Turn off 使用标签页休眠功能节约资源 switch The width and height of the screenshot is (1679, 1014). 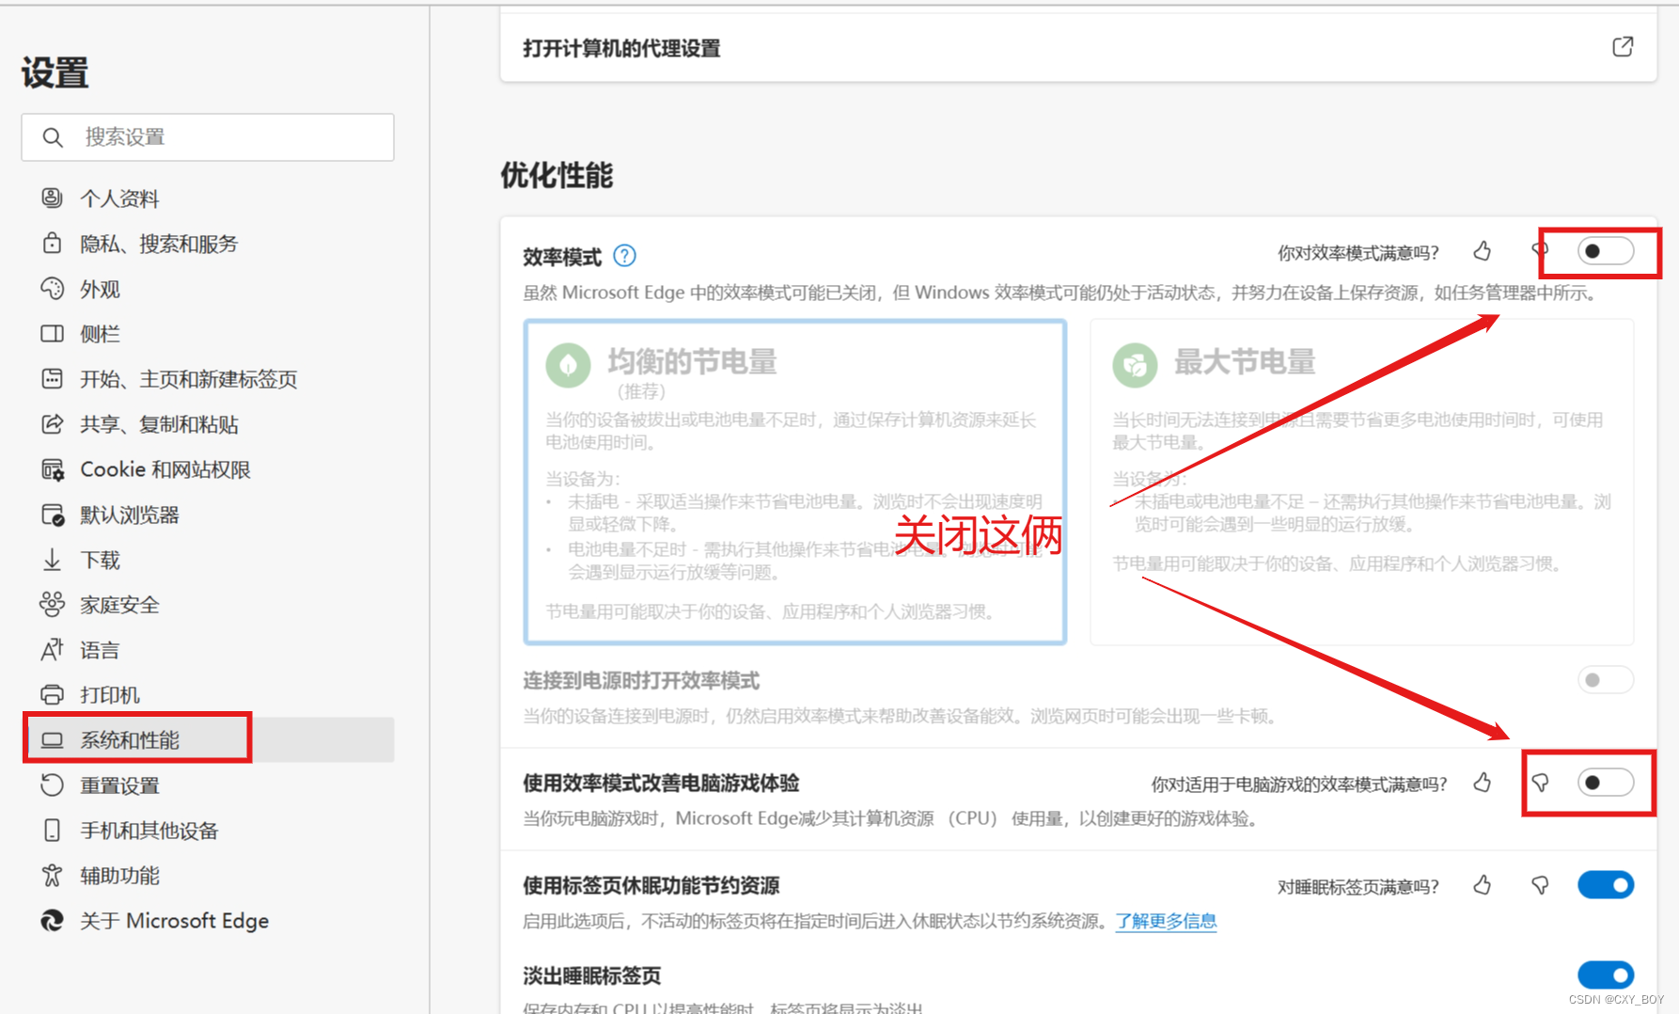tap(1606, 885)
